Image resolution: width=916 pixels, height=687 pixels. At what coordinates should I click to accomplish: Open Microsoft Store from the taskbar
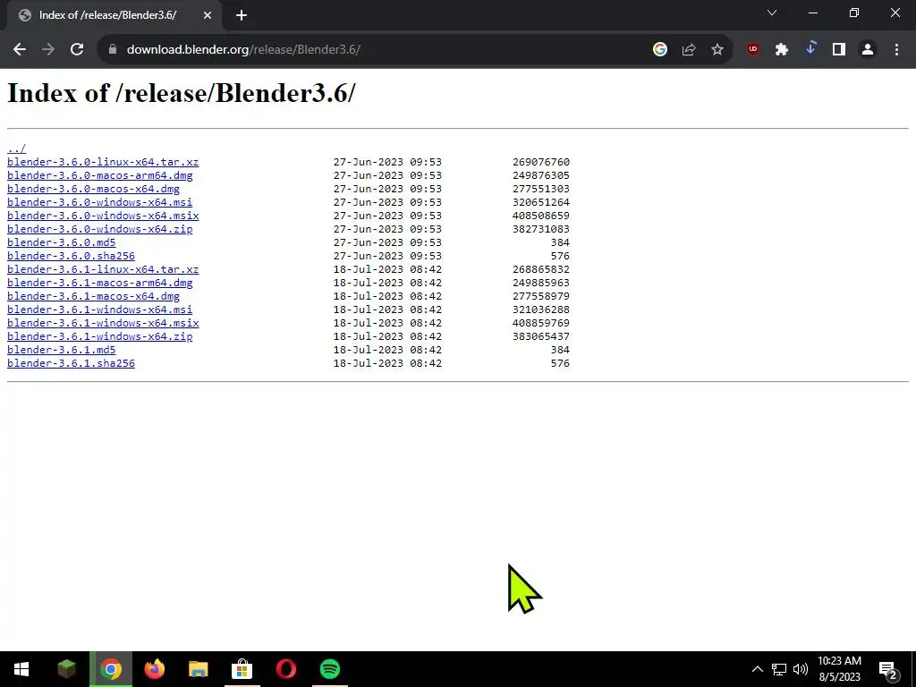(x=242, y=669)
